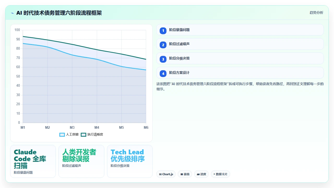Viewport: 334px width, 188px height.
Task: Click the M1 x-axis label
Action: click(x=23, y=127)
